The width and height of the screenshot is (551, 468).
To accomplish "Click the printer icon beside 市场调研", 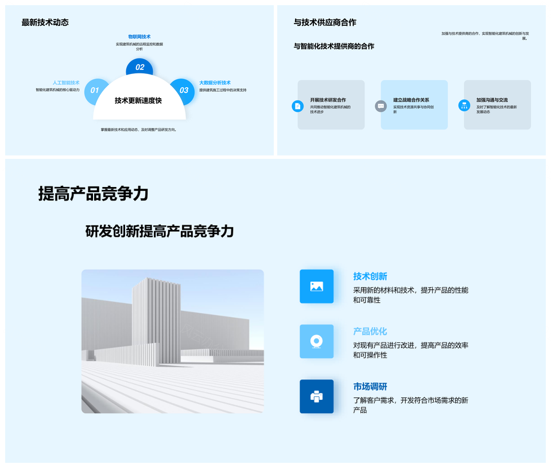I will click(x=316, y=396).
